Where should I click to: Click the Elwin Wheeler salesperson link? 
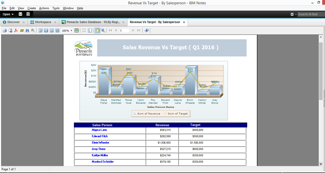point(100,143)
